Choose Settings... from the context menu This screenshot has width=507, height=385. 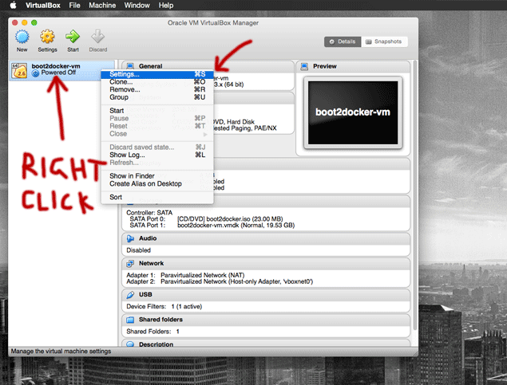pos(157,74)
